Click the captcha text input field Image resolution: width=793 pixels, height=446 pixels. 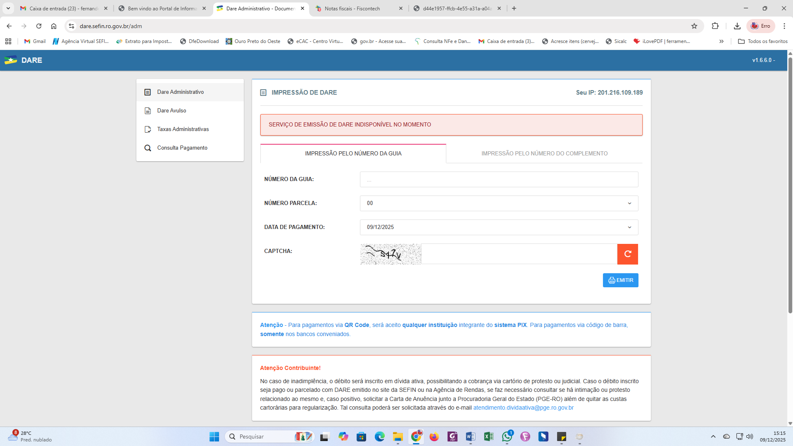[519, 254]
